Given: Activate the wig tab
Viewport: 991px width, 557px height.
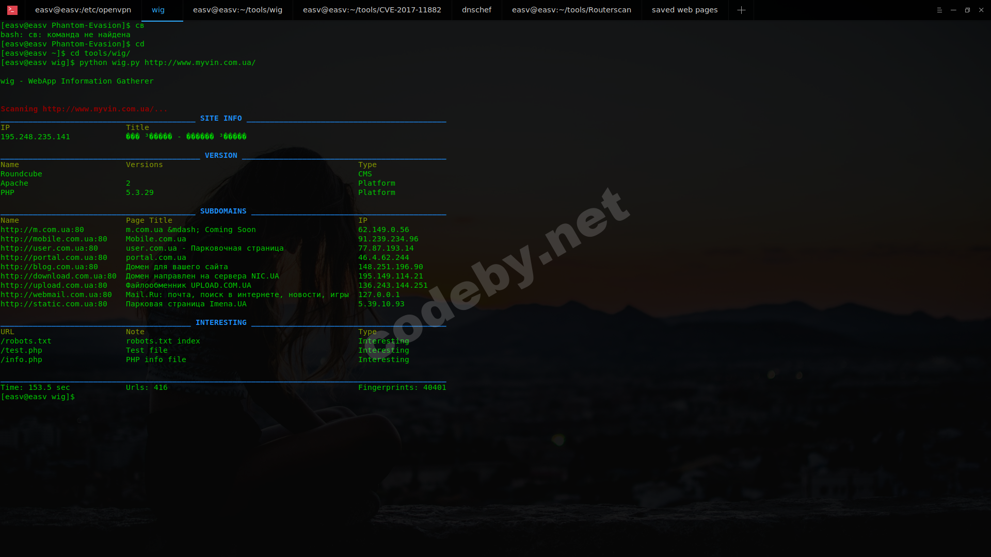Looking at the screenshot, I should click(x=158, y=10).
